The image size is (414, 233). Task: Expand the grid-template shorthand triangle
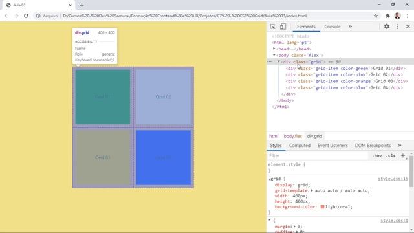312,190
